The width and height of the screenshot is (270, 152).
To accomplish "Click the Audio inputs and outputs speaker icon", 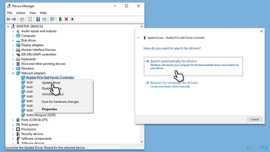I will click(18, 31).
